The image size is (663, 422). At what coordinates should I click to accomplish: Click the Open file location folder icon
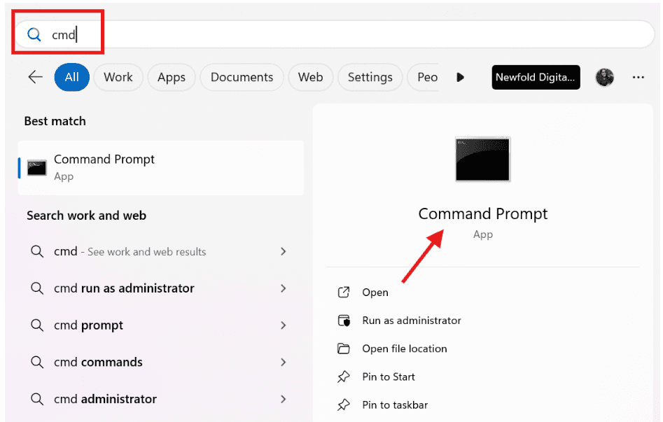(343, 349)
